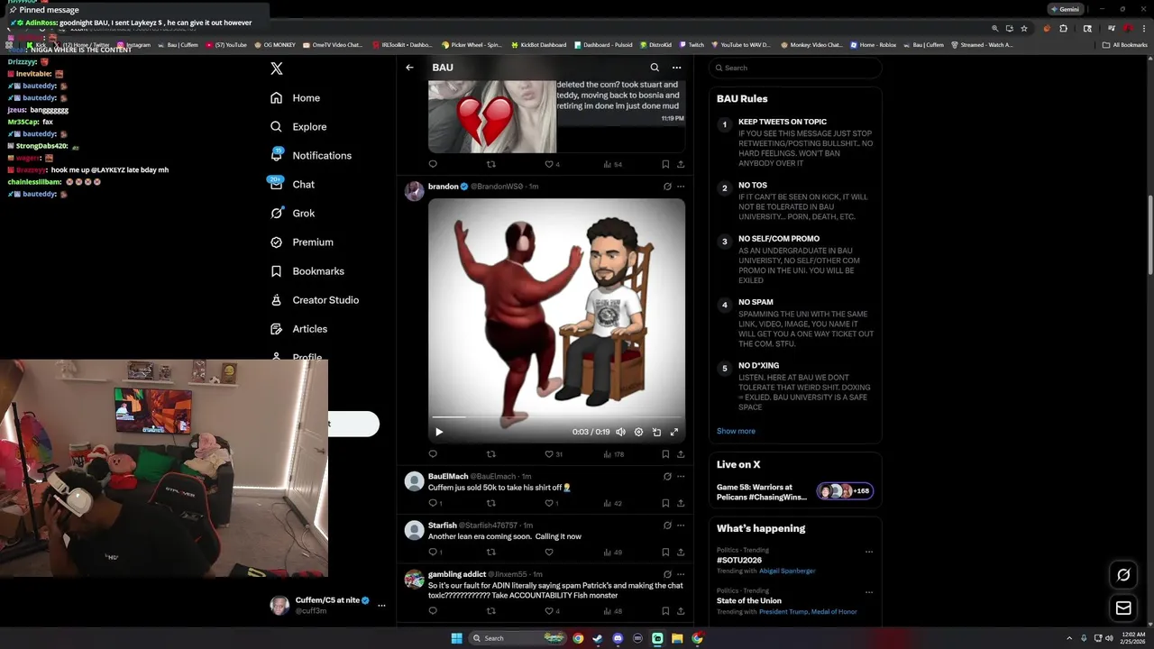Expand the video to fullscreen

point(673,432)
